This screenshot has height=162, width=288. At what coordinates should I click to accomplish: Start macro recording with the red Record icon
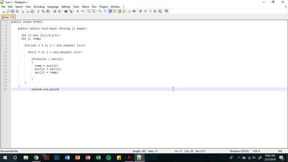click(140, 11)
